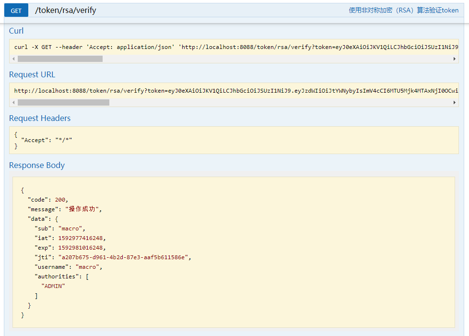Viewport: 469px width, 336px height.
Task: Click the Request URL horizontal scrollbar thumb
Action: point(63,102)
